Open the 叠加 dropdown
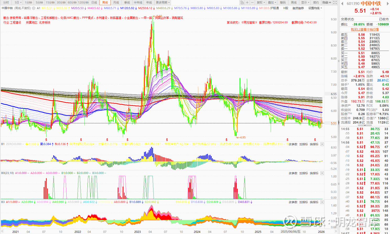This screenshot has width=390, height=234. pyautogui.click(x=272, y=2)
